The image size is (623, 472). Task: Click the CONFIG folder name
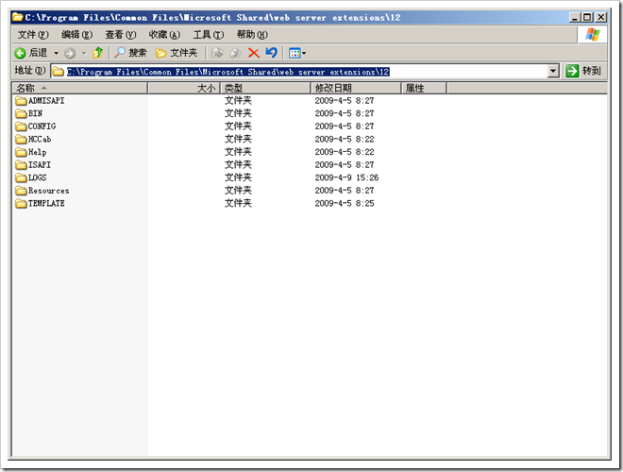click(42, 126)
